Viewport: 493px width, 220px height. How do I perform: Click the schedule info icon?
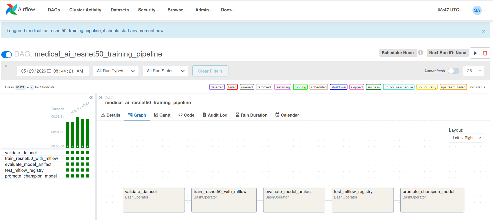(420, 52)
